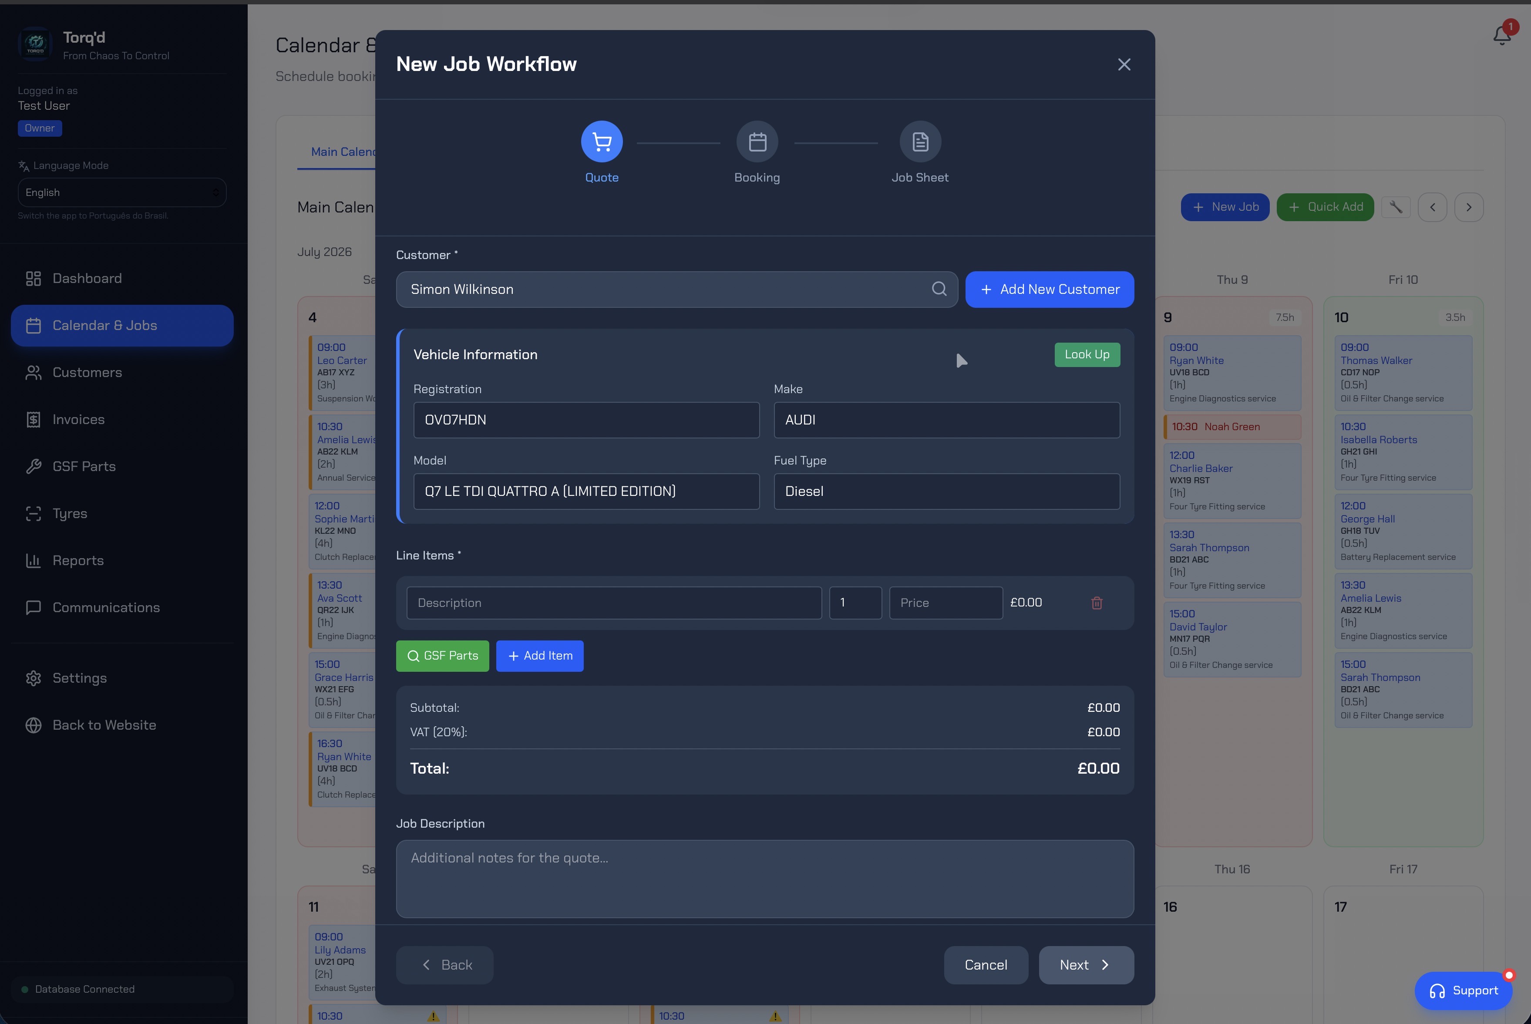Open Dashboard in the sidebar
Viewport: 1531px width, 1024px height.
point(122,279)
